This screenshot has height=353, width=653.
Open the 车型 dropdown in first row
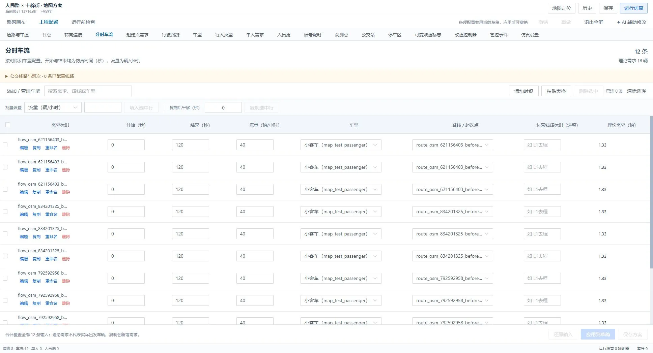coord(341,145)
